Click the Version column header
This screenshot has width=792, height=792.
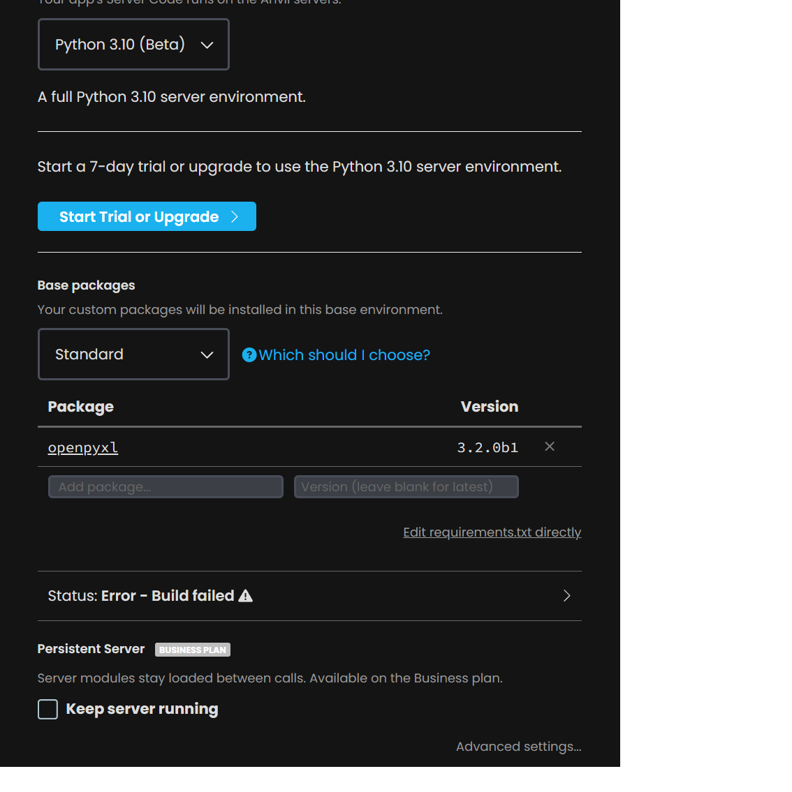click(x=490, y=407)
